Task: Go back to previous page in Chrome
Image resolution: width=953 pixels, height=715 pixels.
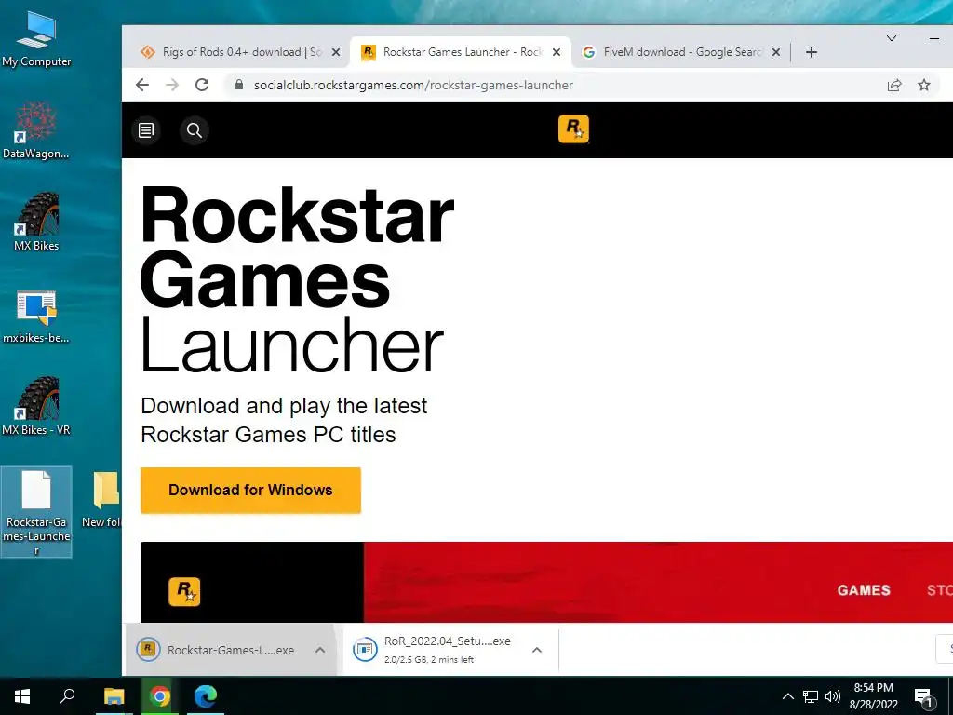Action: click(x=142, y=85)
